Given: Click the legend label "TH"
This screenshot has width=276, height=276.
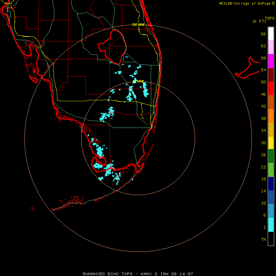Looking at the screenshot, I should coord(263,240).
